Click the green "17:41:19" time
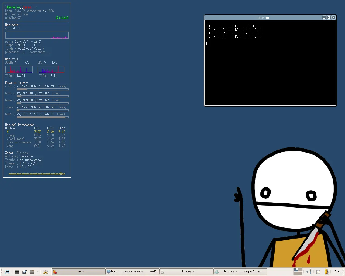 click(62, 18)
